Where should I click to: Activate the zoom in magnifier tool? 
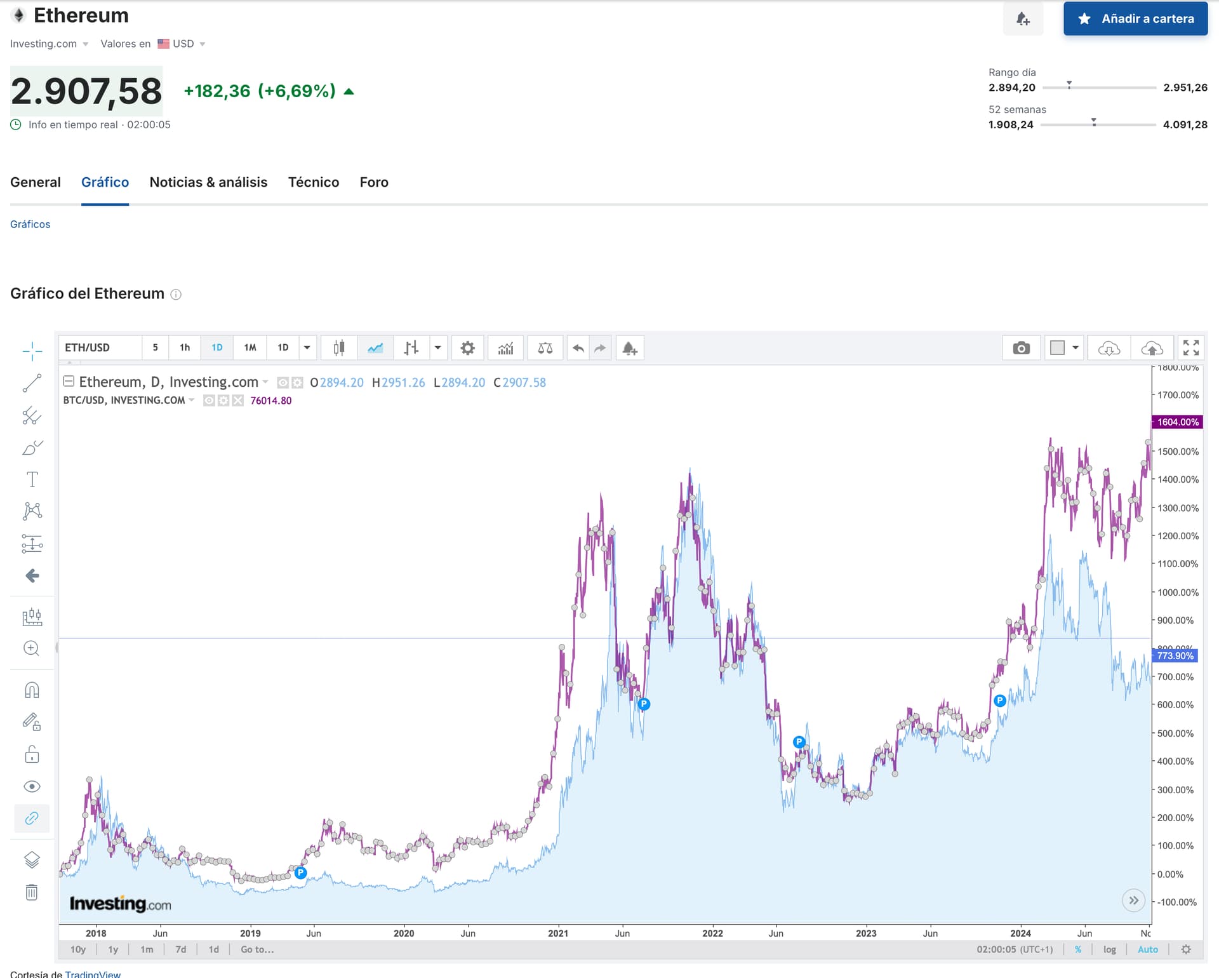pyautogui.click(x=32, y=648)
